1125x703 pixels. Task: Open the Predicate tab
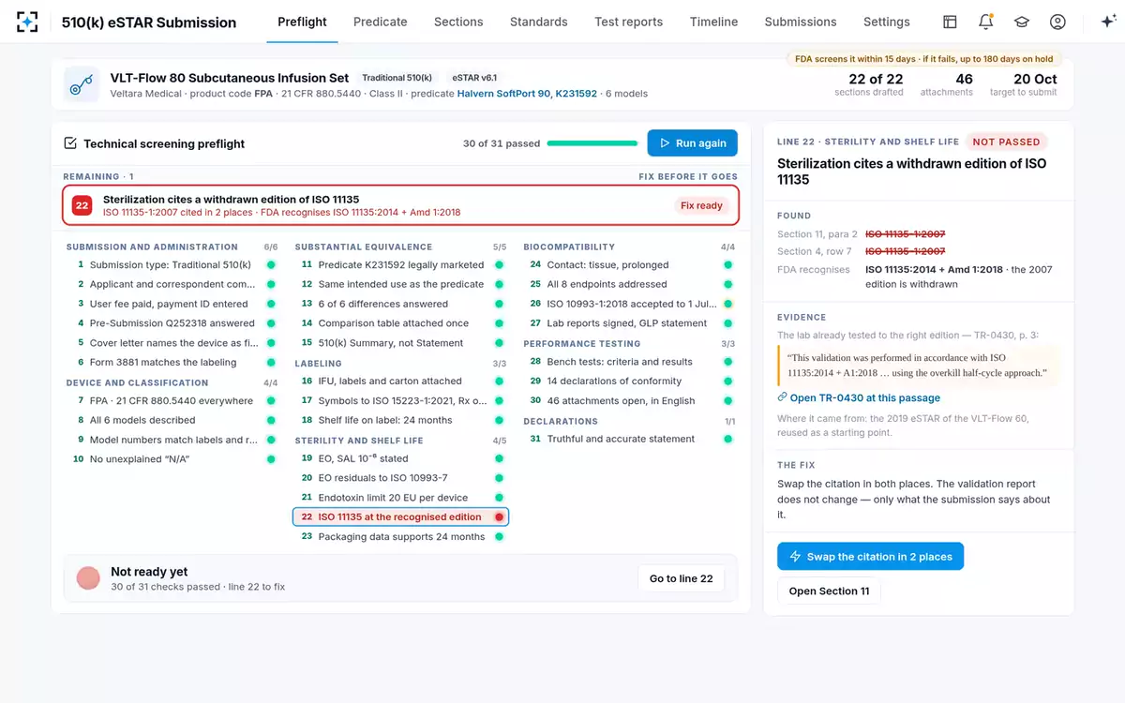point(381,22)
